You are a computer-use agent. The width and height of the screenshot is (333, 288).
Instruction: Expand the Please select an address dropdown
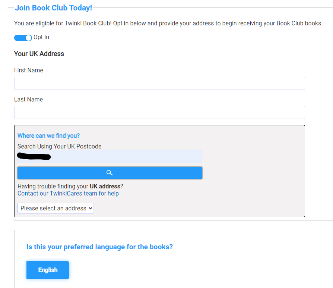click(x=55, y=208)
